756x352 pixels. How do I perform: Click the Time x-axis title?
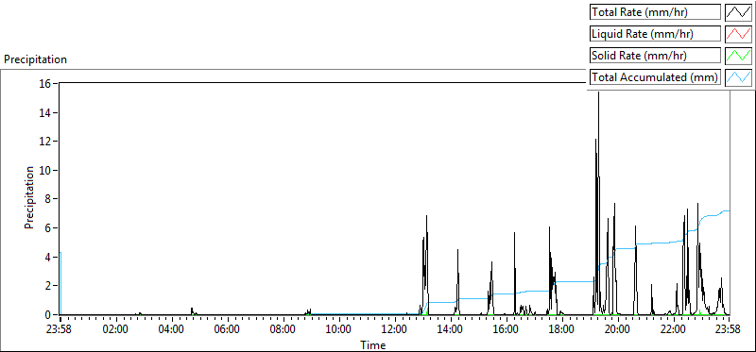pyautogui.click(x=372, y=344)
